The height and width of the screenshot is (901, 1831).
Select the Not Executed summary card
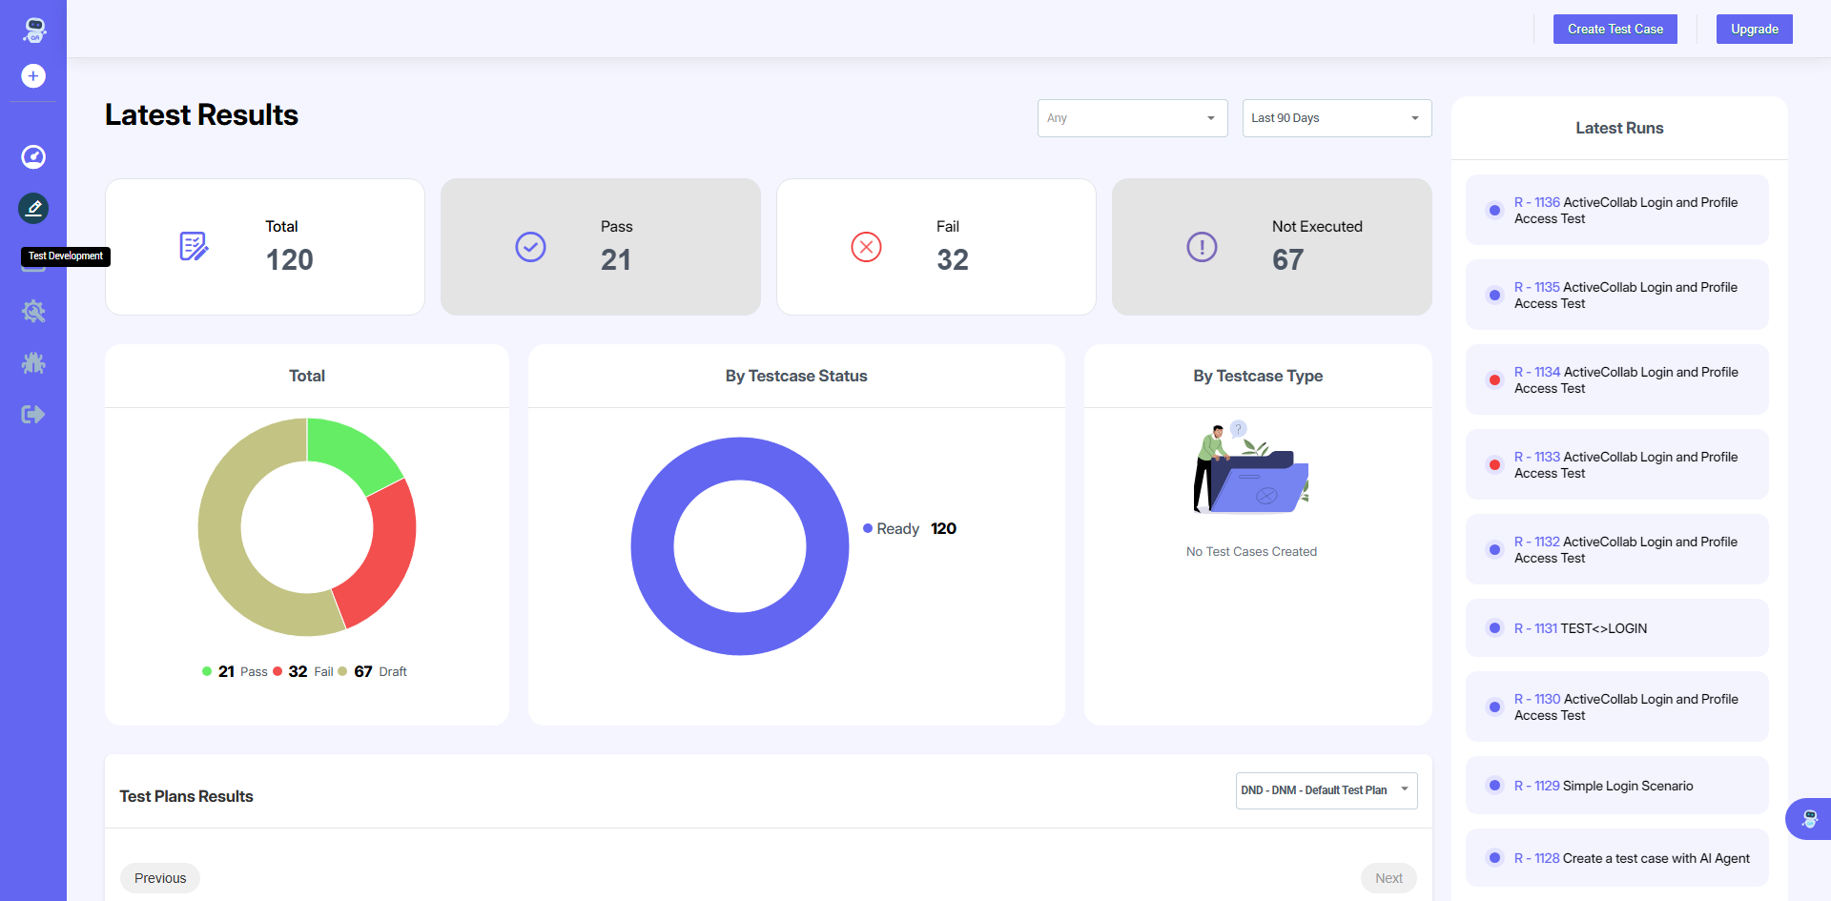pyautogui.click(x=1271, y=247)
